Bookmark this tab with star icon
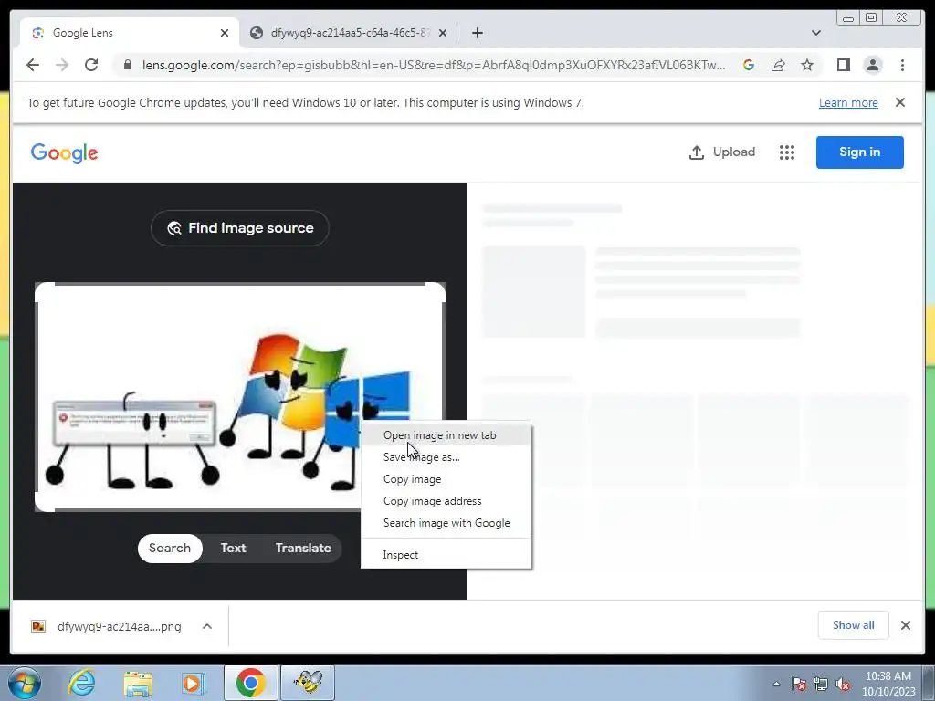Image resolution: width=935 pixels, height=701 pixels. point(807,65)
